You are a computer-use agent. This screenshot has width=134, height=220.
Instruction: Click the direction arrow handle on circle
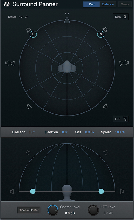(67, 20)
